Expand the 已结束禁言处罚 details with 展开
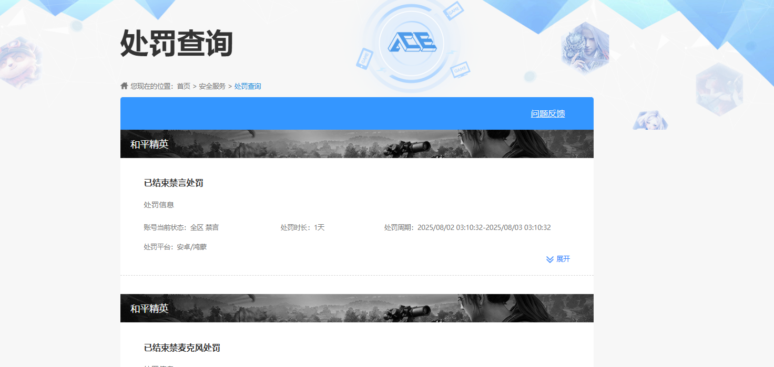Viewport: 774px width, 367px height. (563, 259)
